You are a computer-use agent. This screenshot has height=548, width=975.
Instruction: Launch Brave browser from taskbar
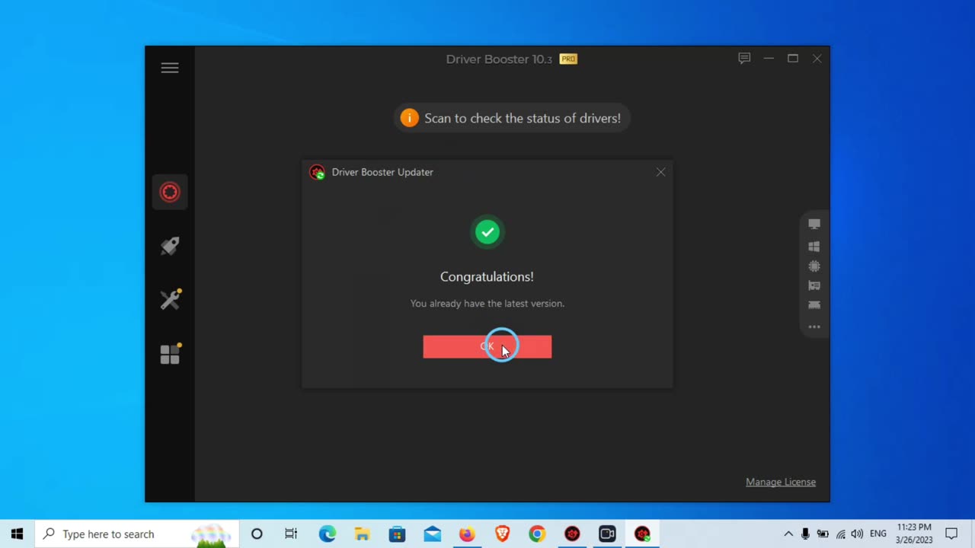pos(502,534)
